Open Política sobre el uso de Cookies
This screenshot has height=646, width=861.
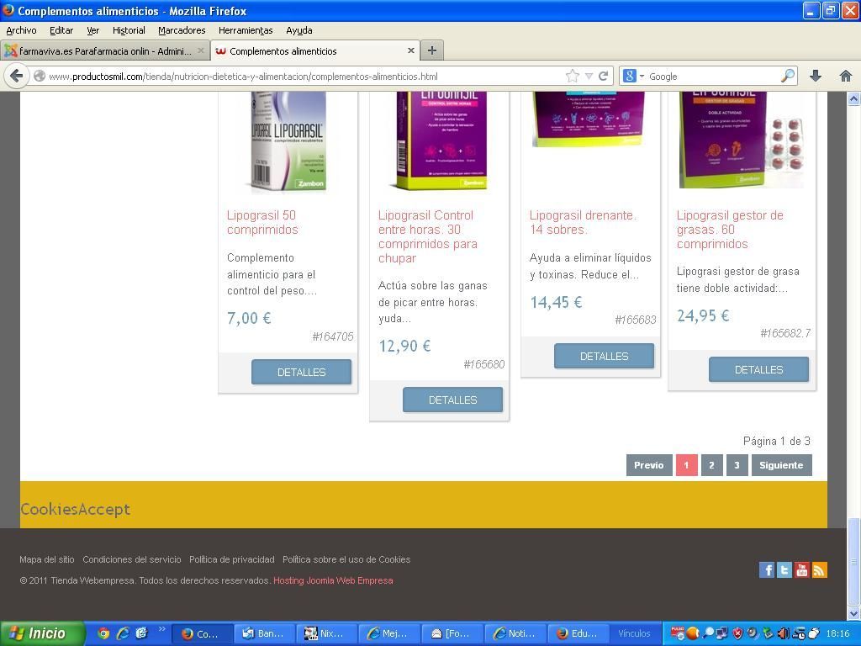point(346,559)
